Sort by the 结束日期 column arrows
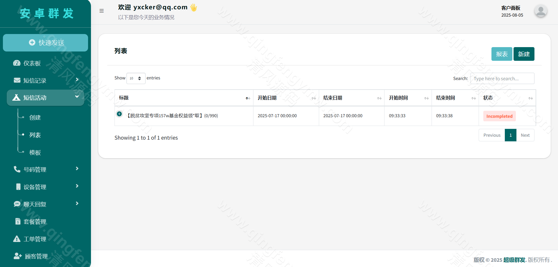The width and height of the screenshot is (558, 267). 379,98
